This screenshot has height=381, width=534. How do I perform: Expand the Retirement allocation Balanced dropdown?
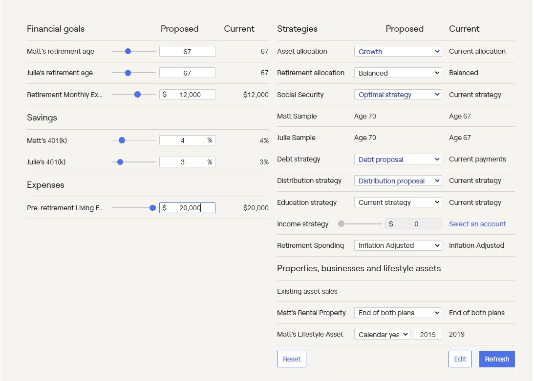(398, 73)
